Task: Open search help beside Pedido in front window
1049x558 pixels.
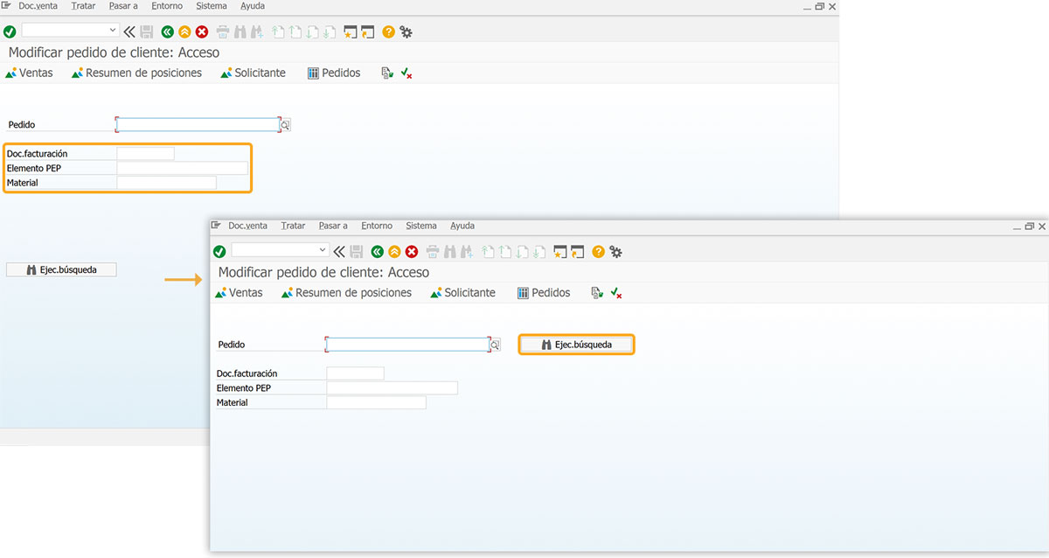Action: (495, 345)
